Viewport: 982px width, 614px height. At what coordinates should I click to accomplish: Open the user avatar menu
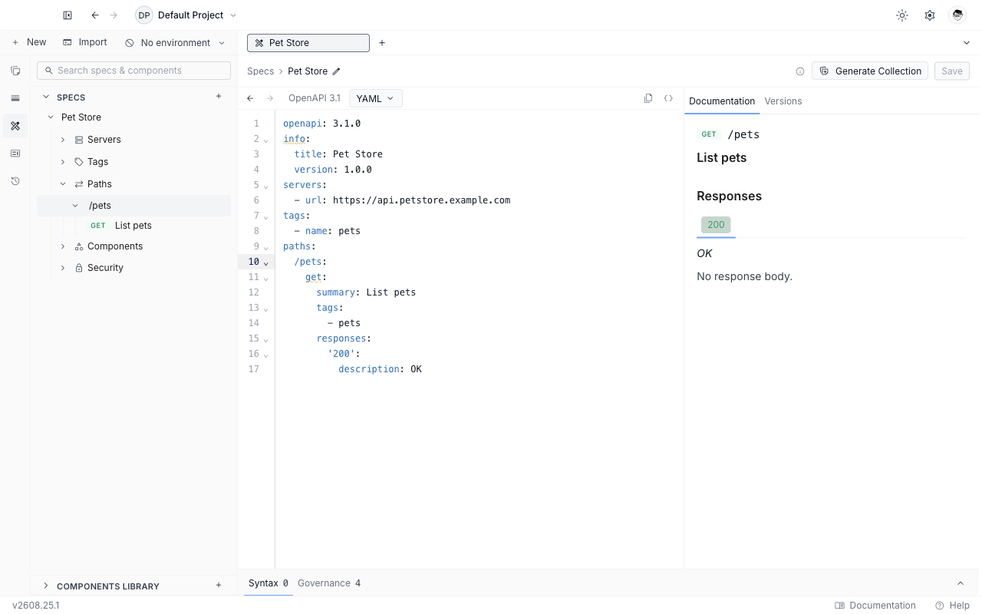[x=957, y=15]
